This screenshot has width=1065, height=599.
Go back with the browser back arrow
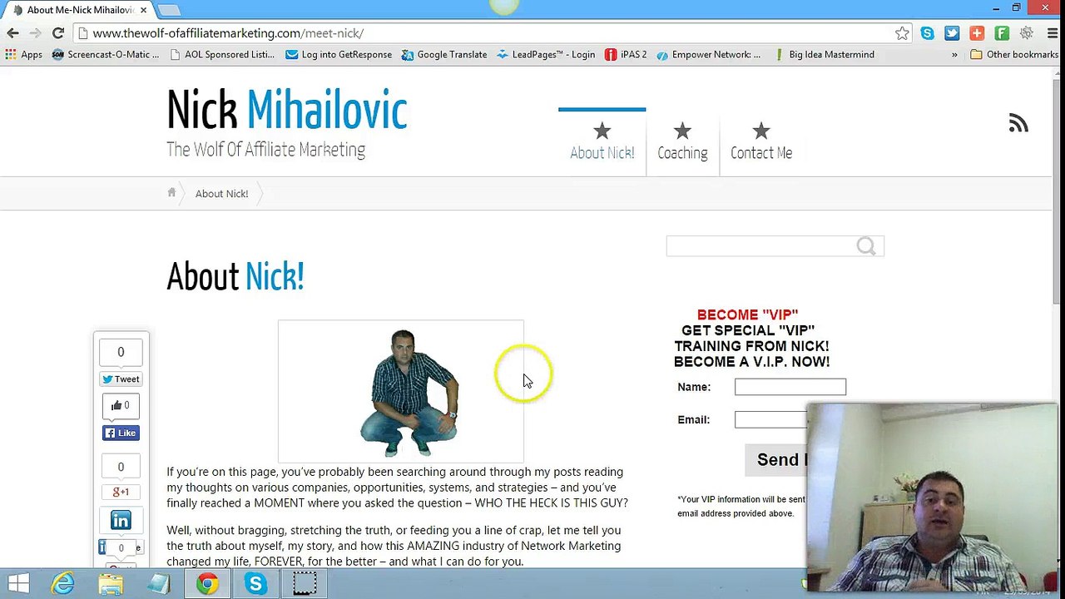pyautogui.click(x=12, y=33)
